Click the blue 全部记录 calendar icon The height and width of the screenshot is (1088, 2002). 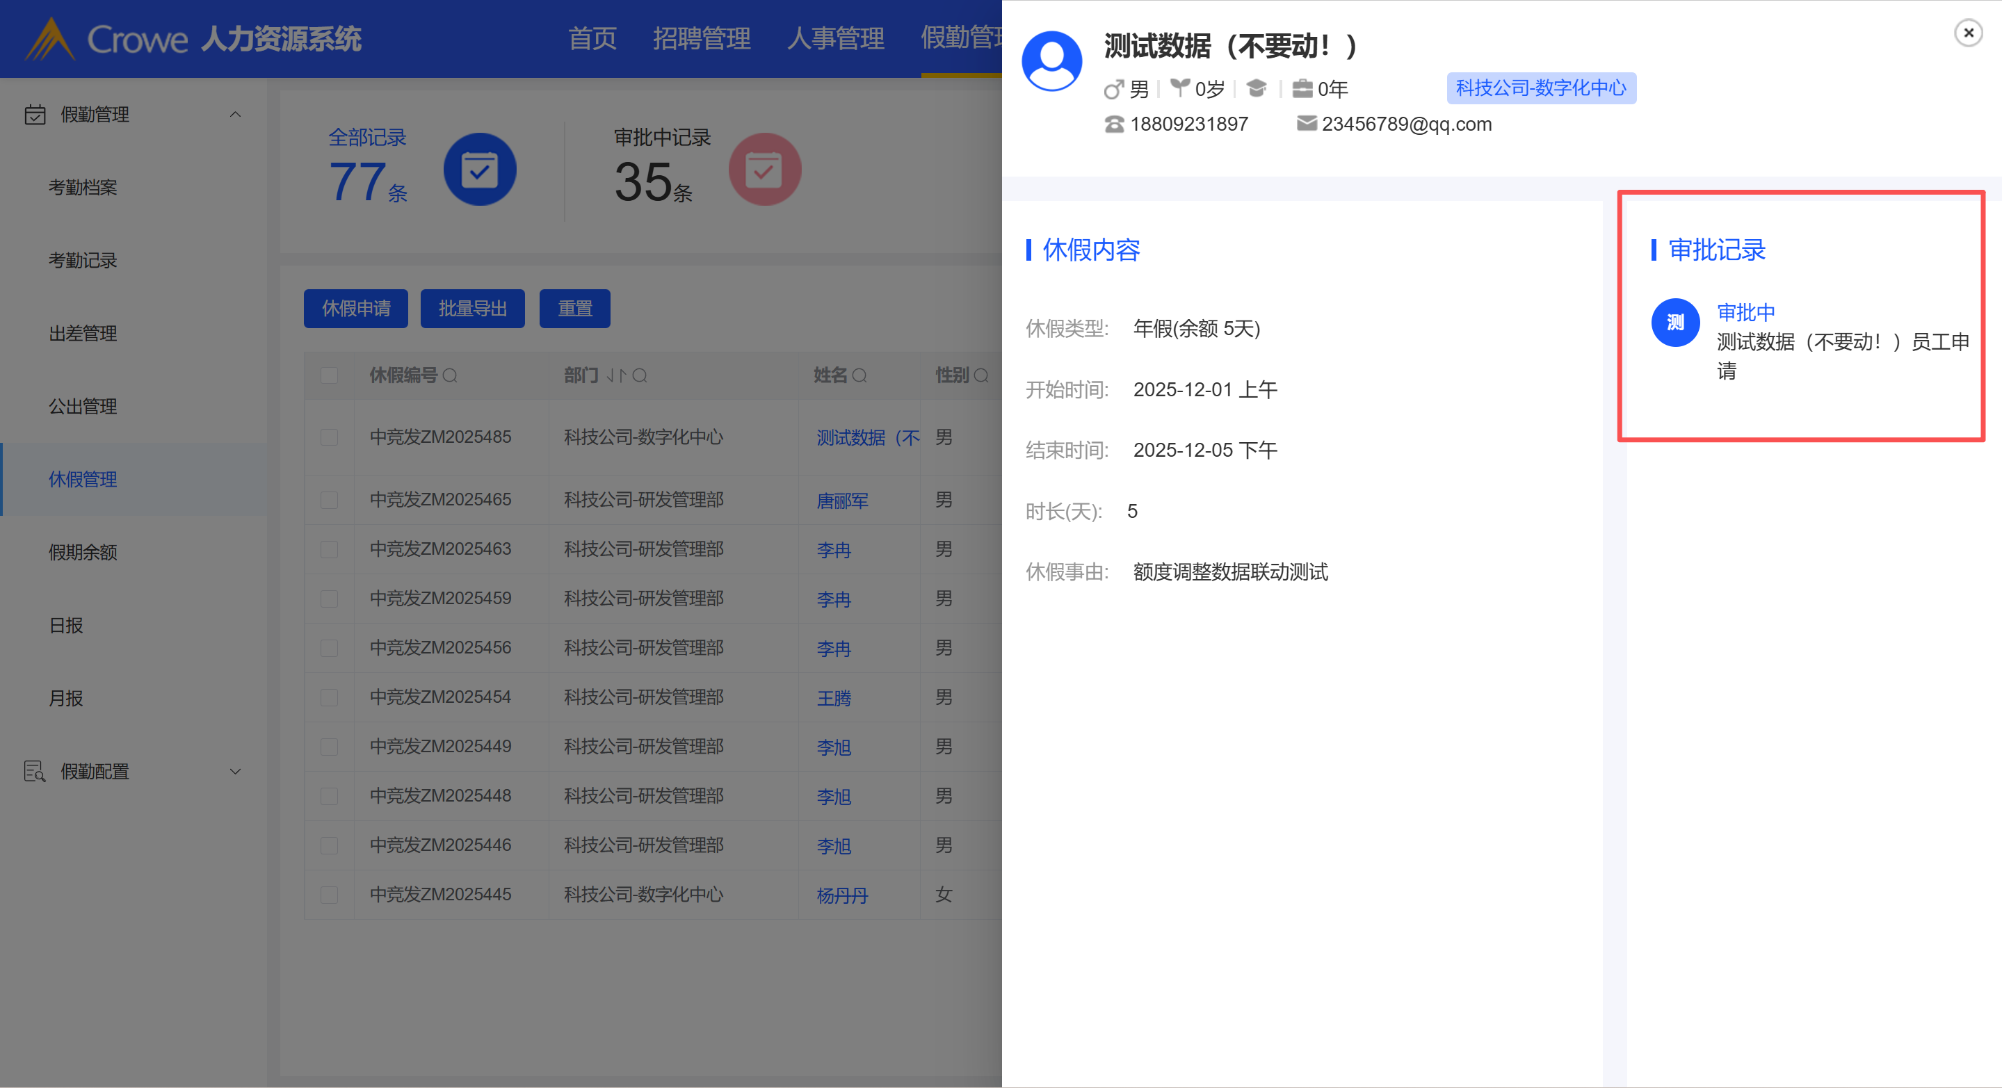[x=480, y=170]
